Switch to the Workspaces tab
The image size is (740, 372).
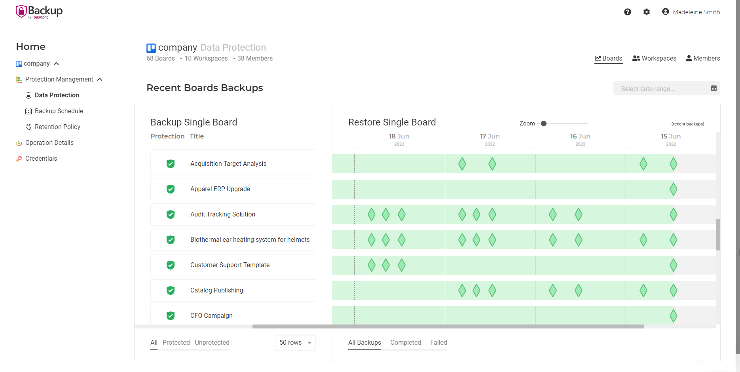tap(655, 59)
